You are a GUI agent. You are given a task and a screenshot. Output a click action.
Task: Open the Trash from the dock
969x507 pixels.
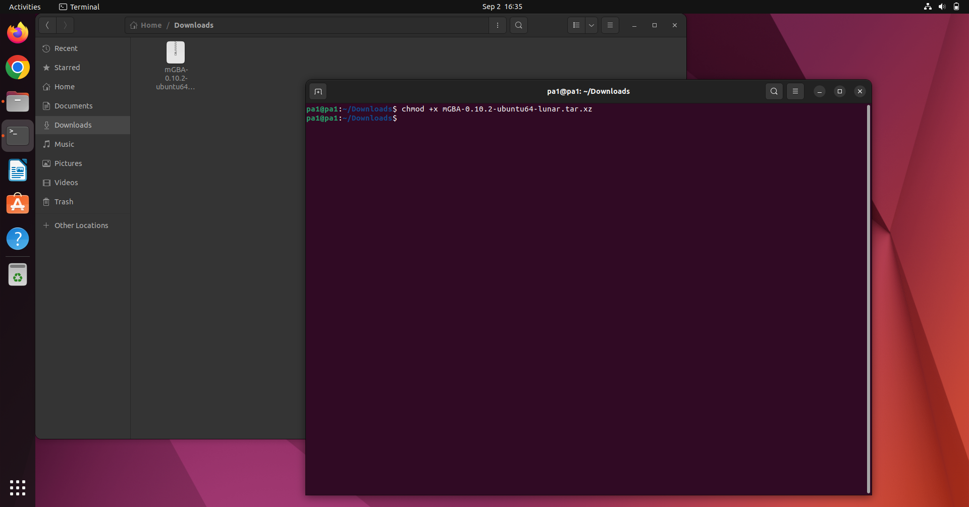[18, 274]
